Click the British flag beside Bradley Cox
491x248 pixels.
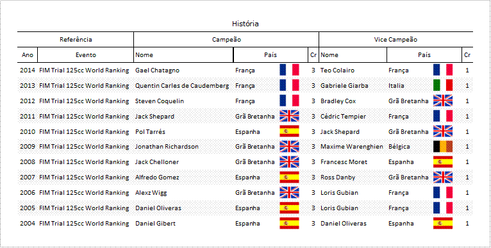point(443,101)
